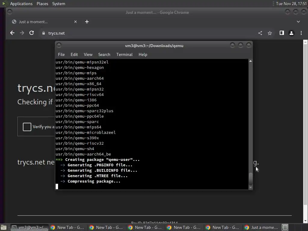Open the terminal Help menu
This screenshot has height=231, width=308.
(143, 55)
